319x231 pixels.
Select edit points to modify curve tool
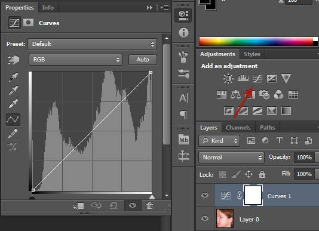13,119
